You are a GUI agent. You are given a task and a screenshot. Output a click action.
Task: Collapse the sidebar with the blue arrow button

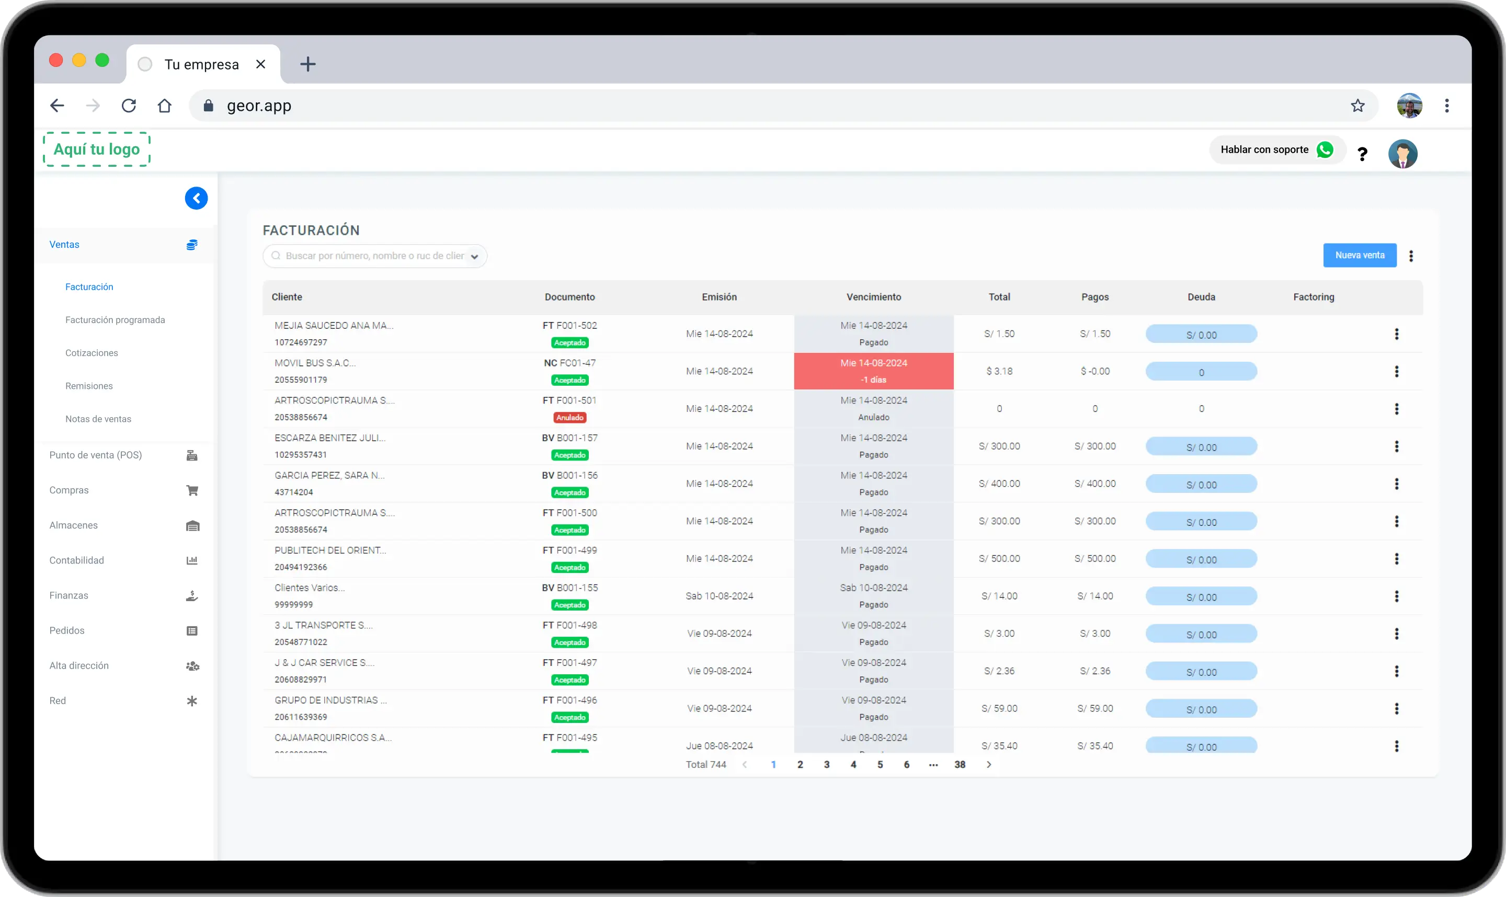click(x=196, y=198)
